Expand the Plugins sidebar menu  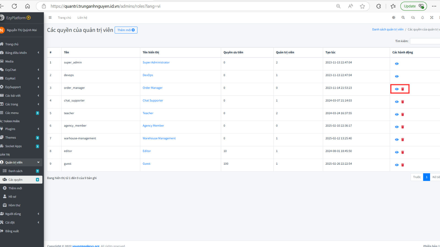pyautogui.click(x=21, y=129)
